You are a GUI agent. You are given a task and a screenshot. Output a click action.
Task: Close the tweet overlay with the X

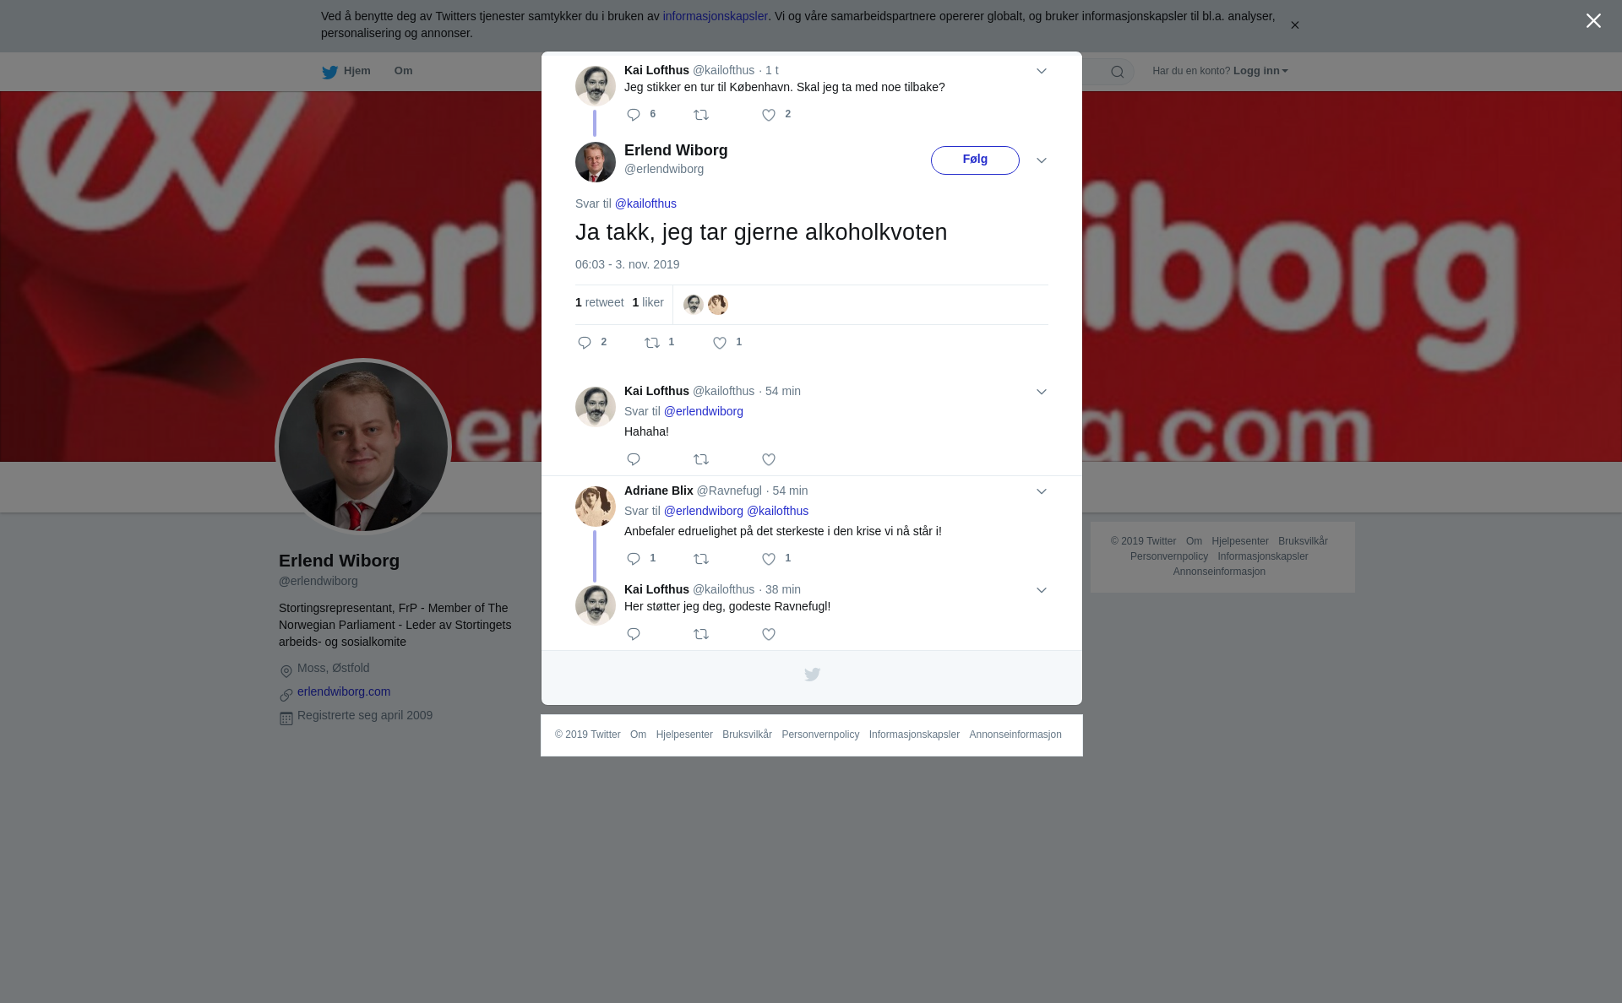(1593, 21)
